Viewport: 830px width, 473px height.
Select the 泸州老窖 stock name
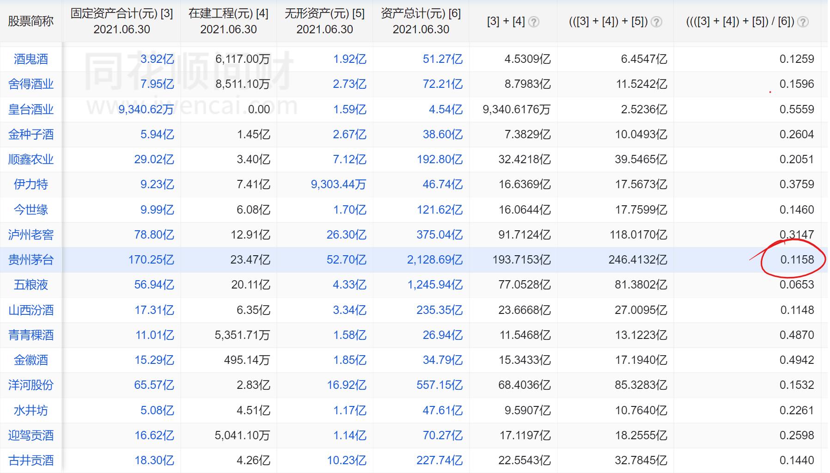(31, 235)
